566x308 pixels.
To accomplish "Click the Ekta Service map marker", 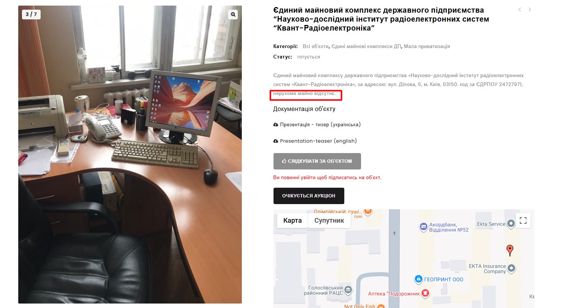I will 511,224.
